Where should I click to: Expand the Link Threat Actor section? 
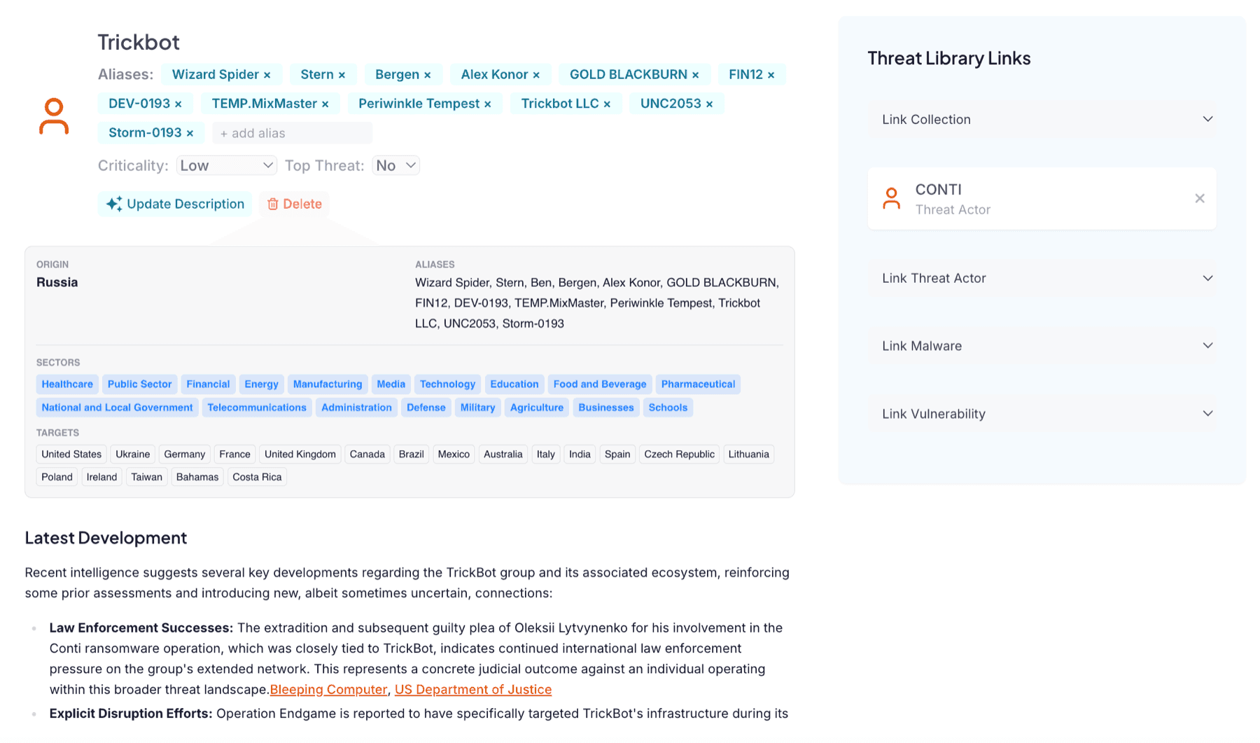coord(1042,278)
